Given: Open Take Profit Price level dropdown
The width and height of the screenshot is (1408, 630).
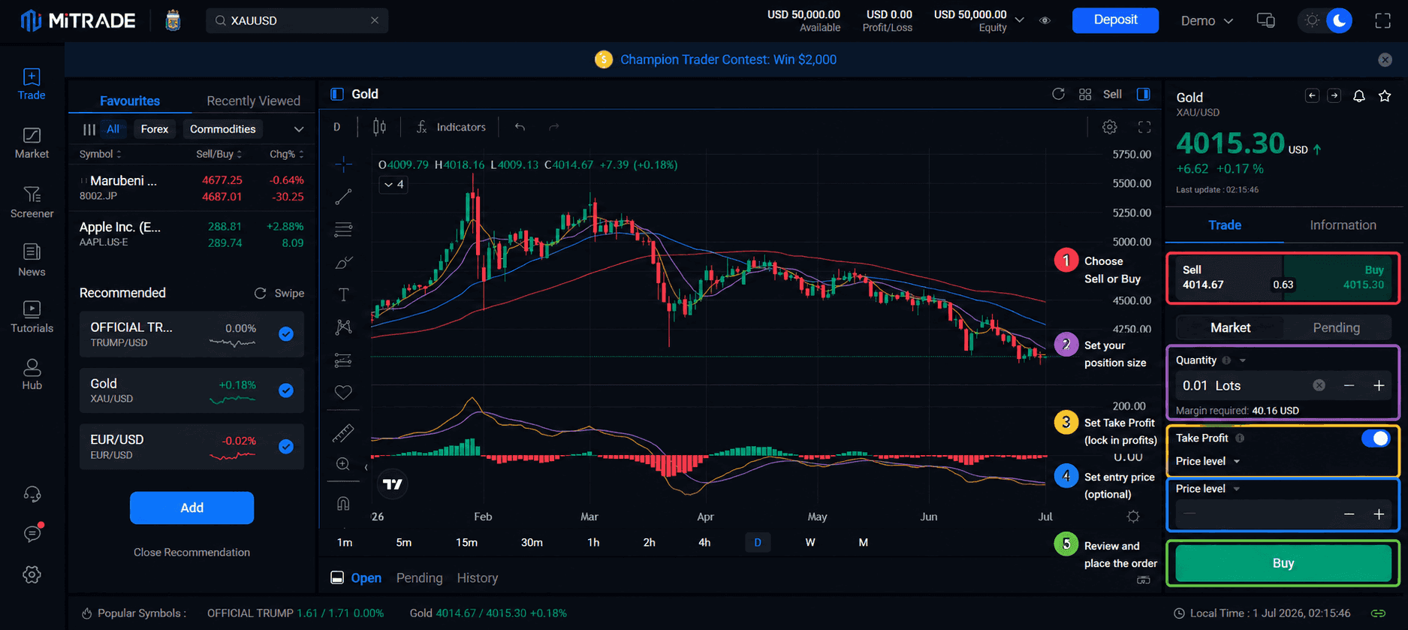Looking at the screenshot, I should coord(1208,461).
